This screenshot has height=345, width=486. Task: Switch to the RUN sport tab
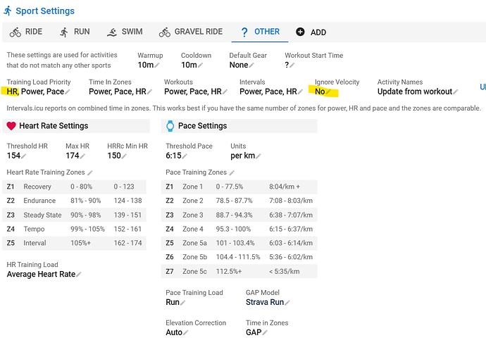tap(73, 32)
